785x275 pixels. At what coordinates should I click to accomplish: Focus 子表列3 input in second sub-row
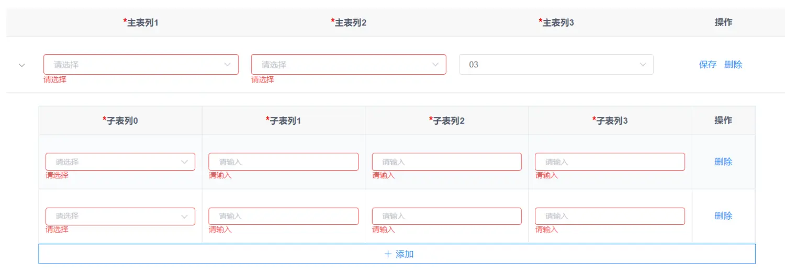tap(610, 216)
